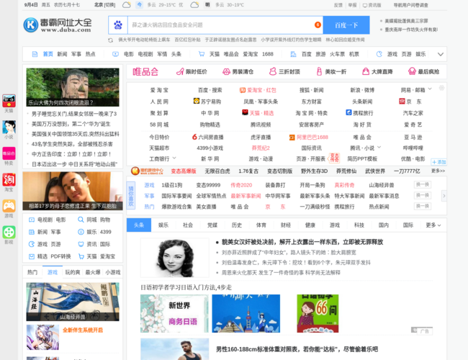Click PDF转换 in the left quick links

(x=60, y=256)
